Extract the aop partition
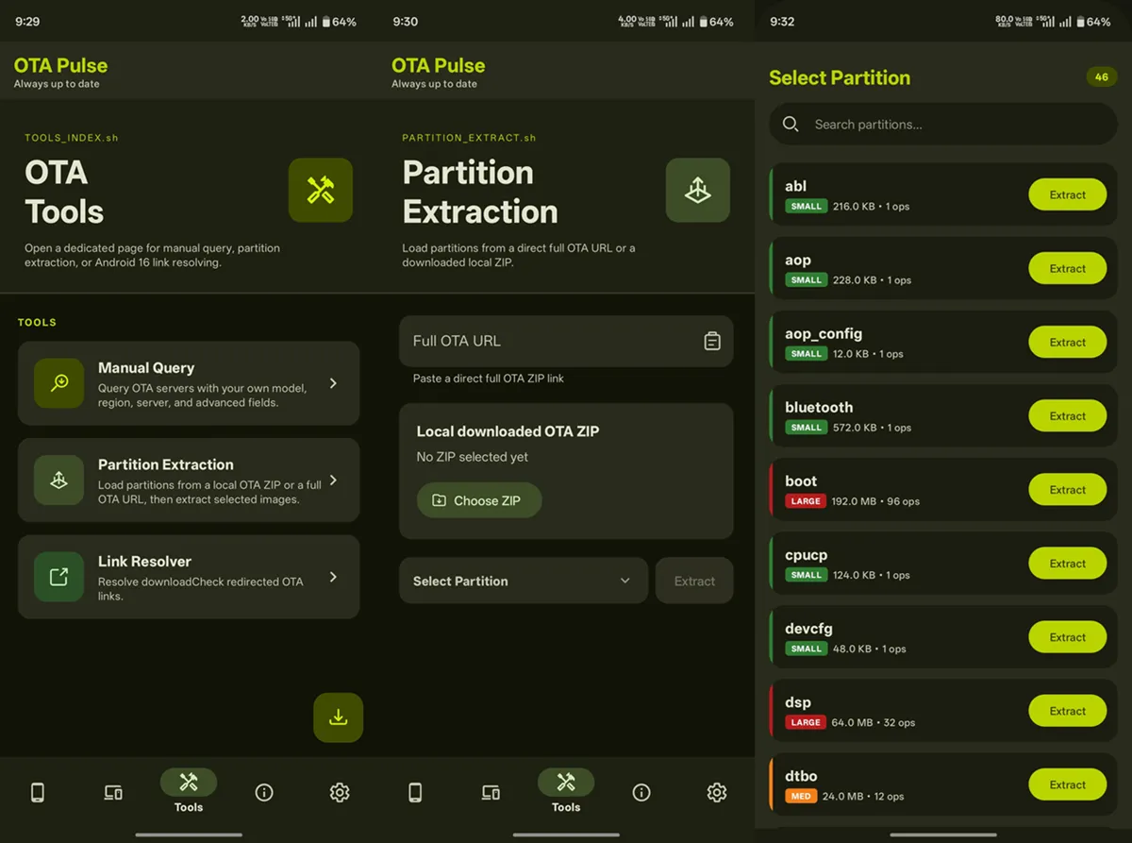 tap(1067, 268)
